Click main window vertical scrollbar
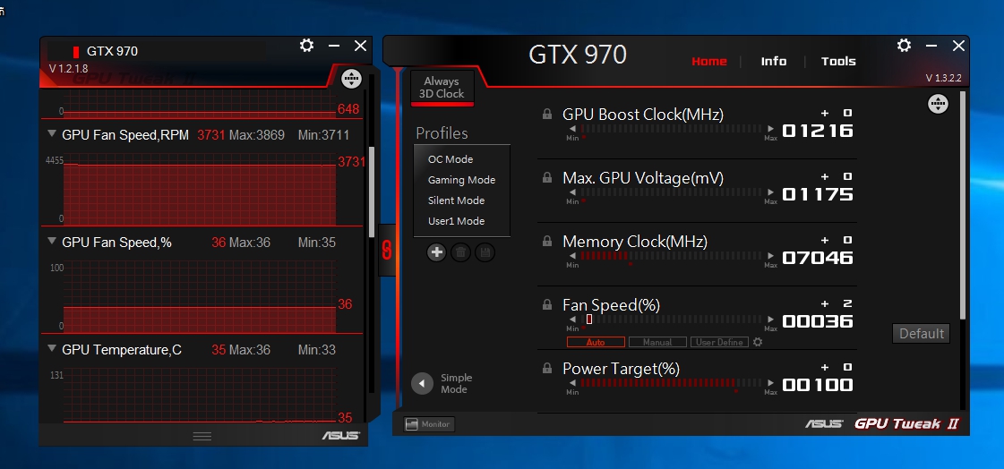1004x469 pixels. 962,205
